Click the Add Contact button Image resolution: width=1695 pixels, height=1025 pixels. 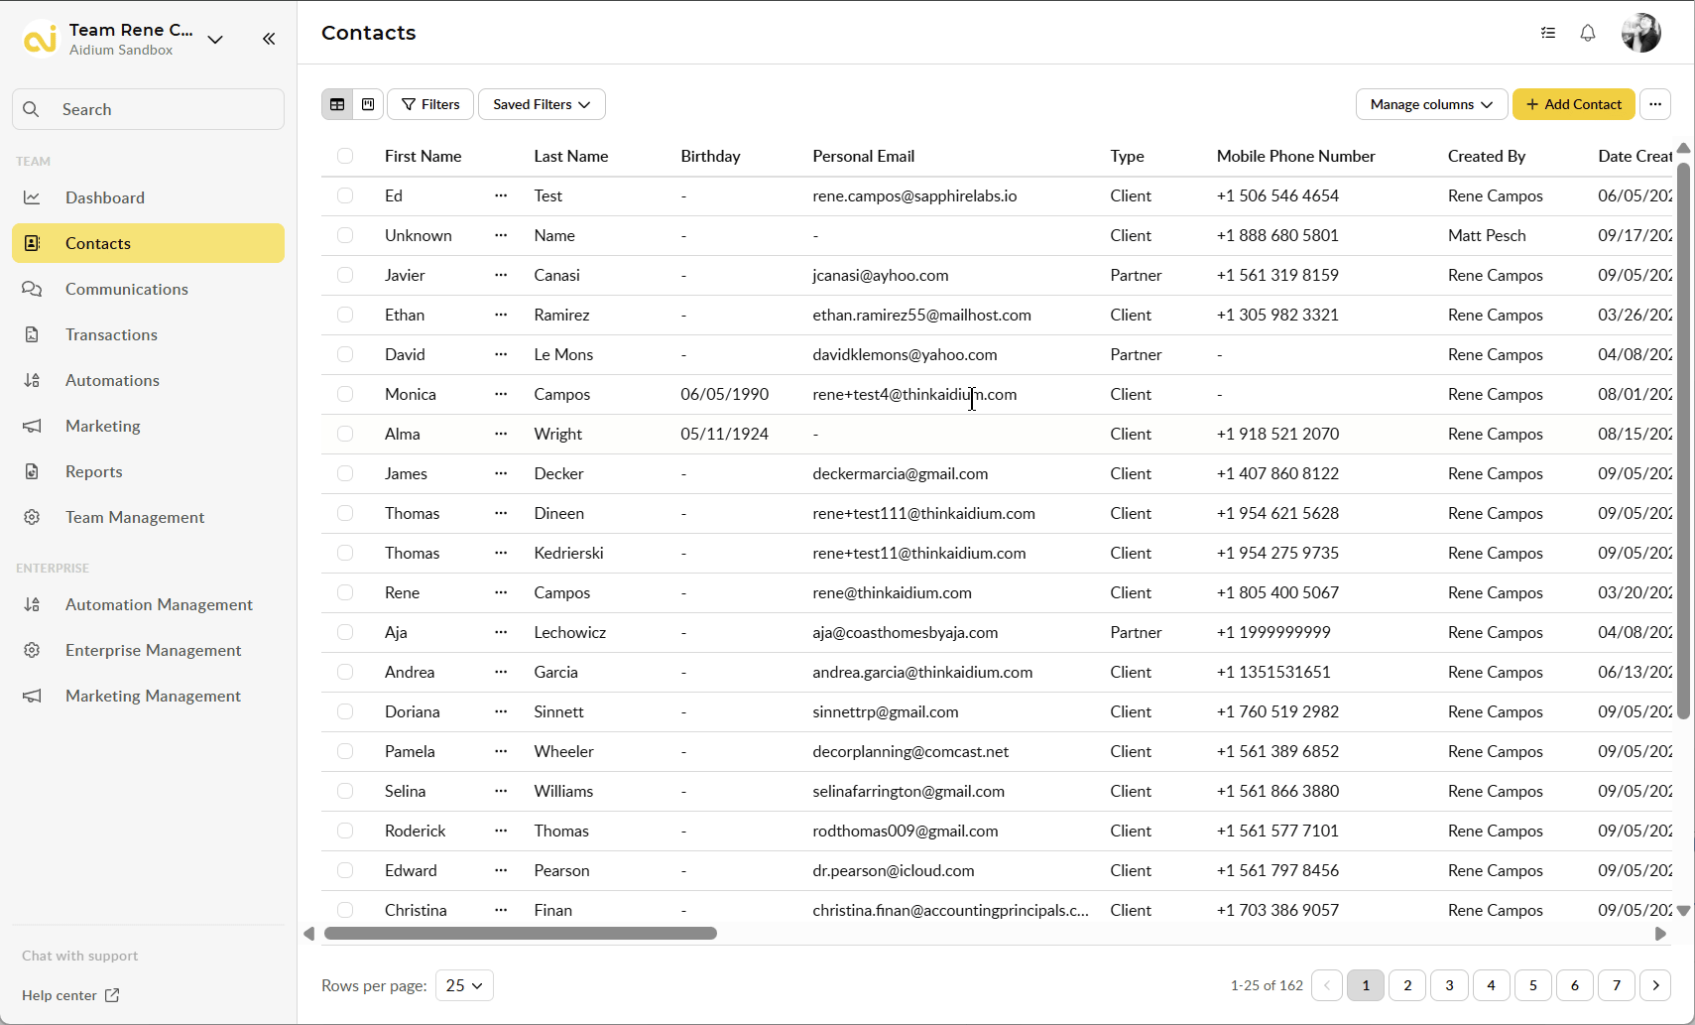1573,104
